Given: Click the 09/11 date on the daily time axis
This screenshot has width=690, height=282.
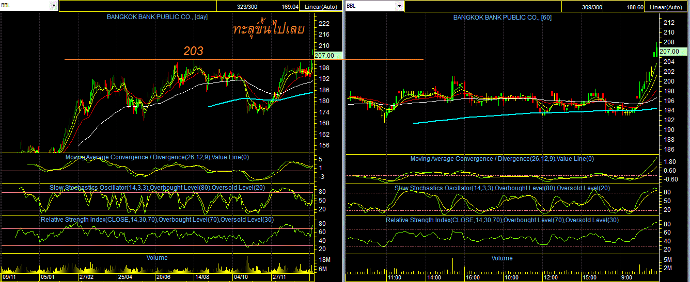Looking at the screenshot, I should point(10,277).
